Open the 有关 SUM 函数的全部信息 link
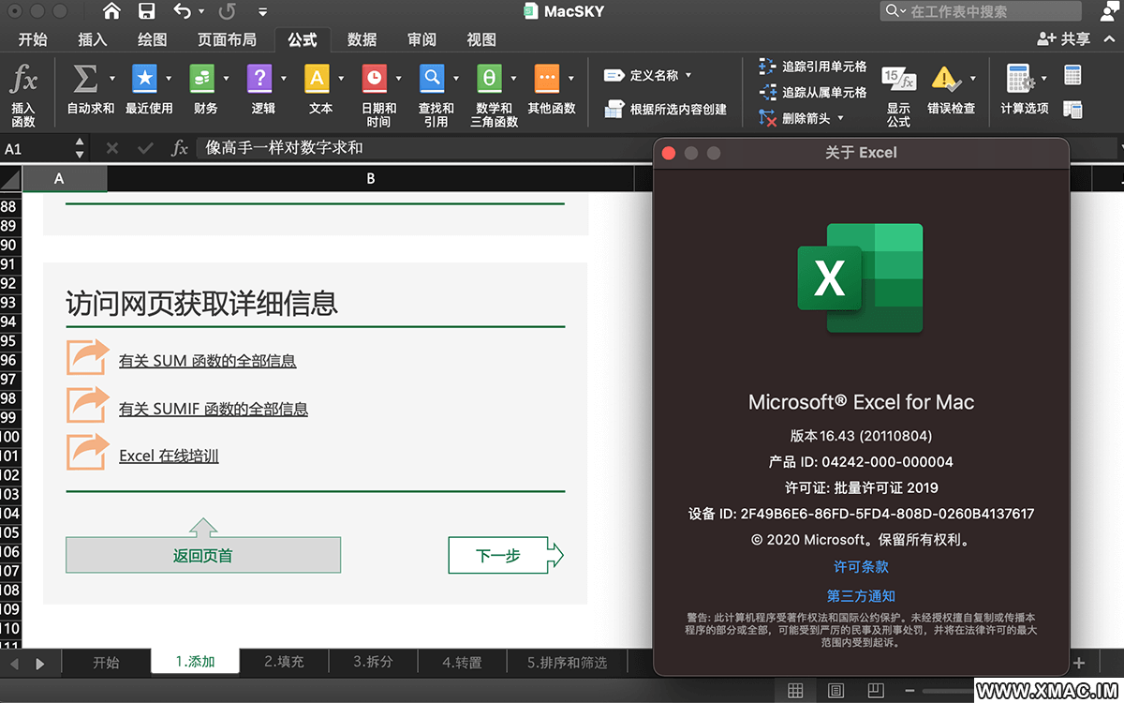The width and height of the screenshot is (1124, 703). (x=208, y=361)
